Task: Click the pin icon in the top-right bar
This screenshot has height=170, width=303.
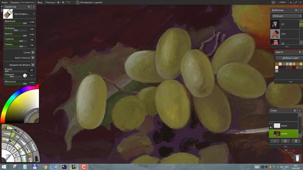Action: coord(291,2)
